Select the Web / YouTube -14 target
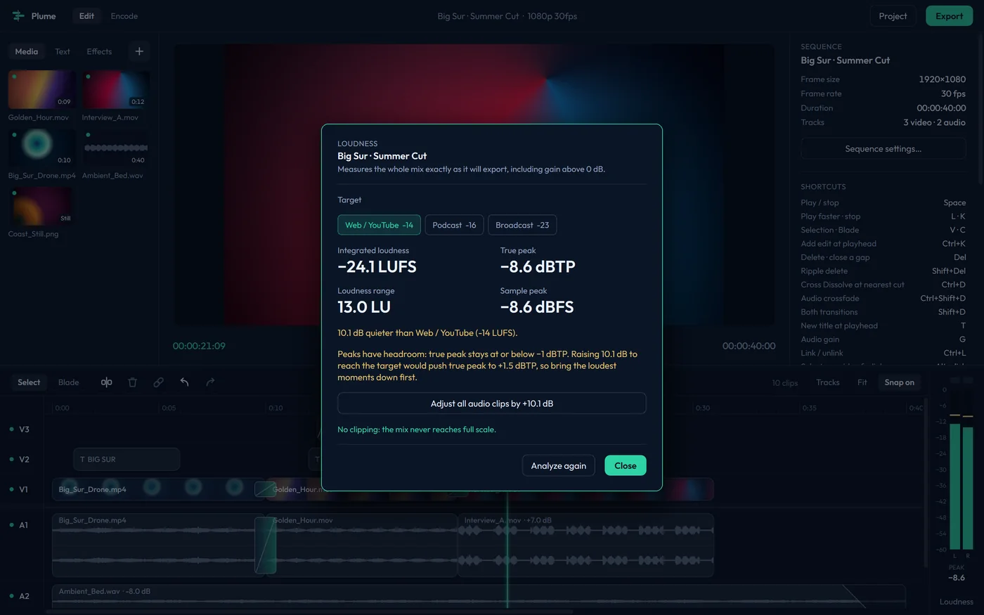 (379, 225)
